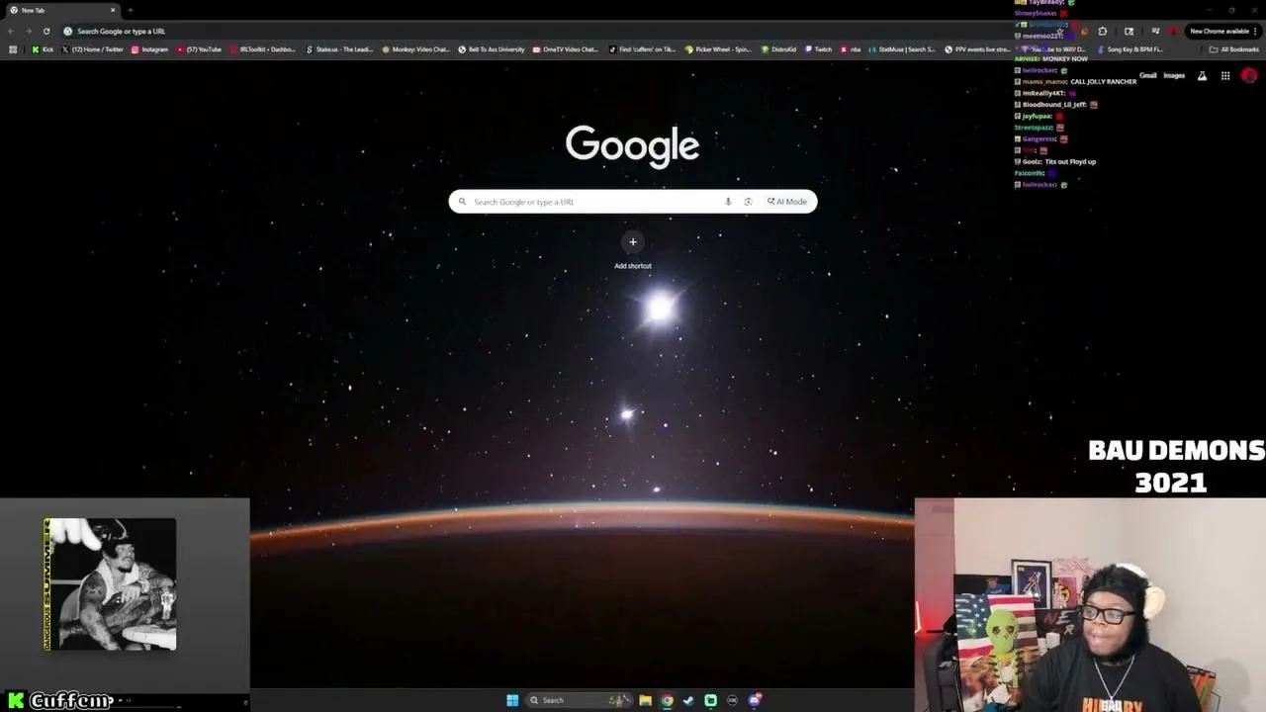This screenshot has height=712, width=1266.
Task: Start voice search with the microphone icon
Action: (728, 202)
